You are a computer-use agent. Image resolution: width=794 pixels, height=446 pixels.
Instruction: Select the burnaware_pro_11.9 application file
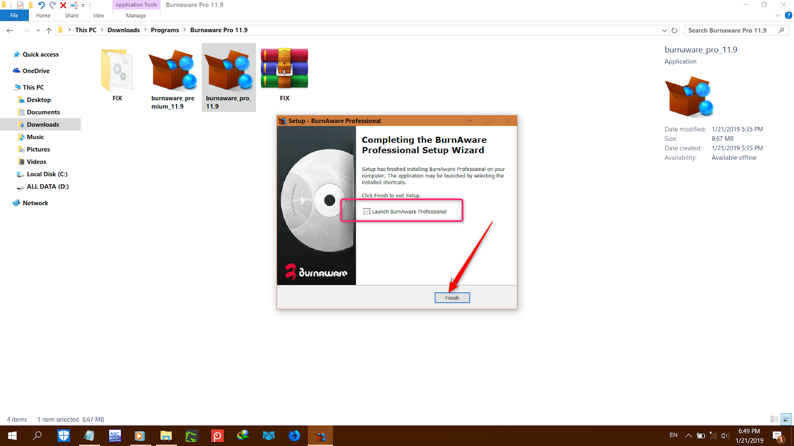point(229,78)
